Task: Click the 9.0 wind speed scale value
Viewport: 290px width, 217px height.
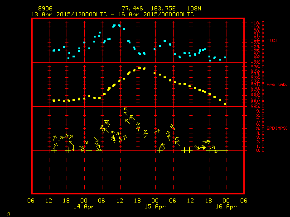Action: click(x=260, y=111)
